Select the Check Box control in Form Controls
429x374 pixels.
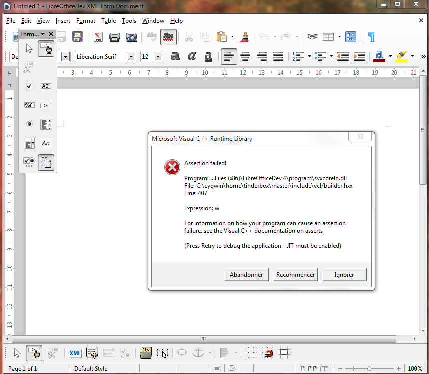29,86
